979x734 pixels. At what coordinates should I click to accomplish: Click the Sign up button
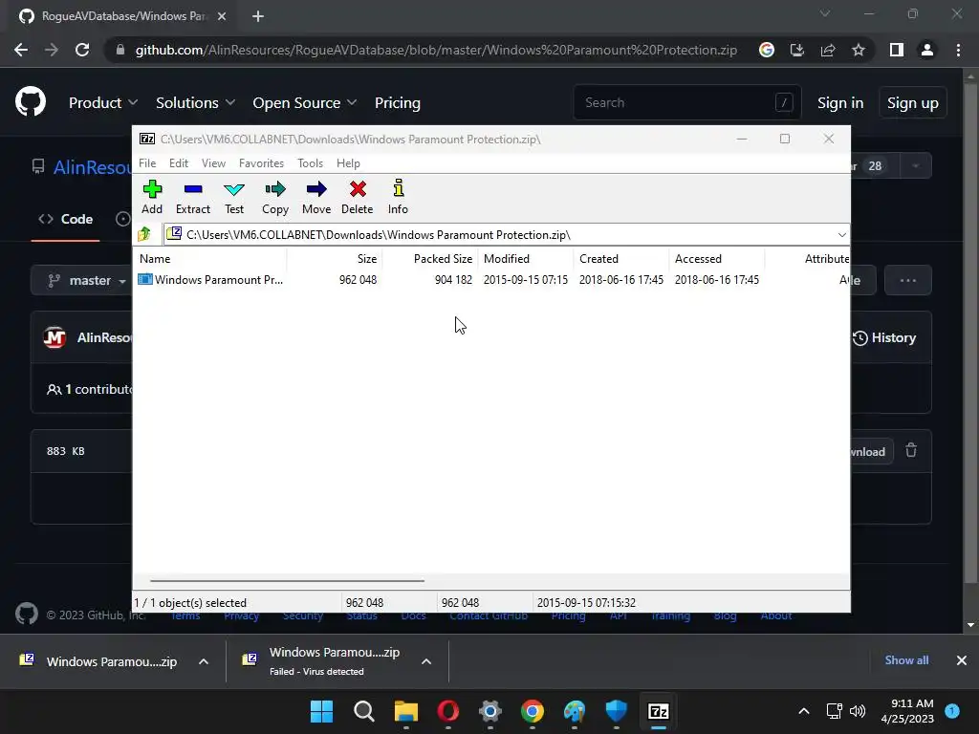point(913,102)
